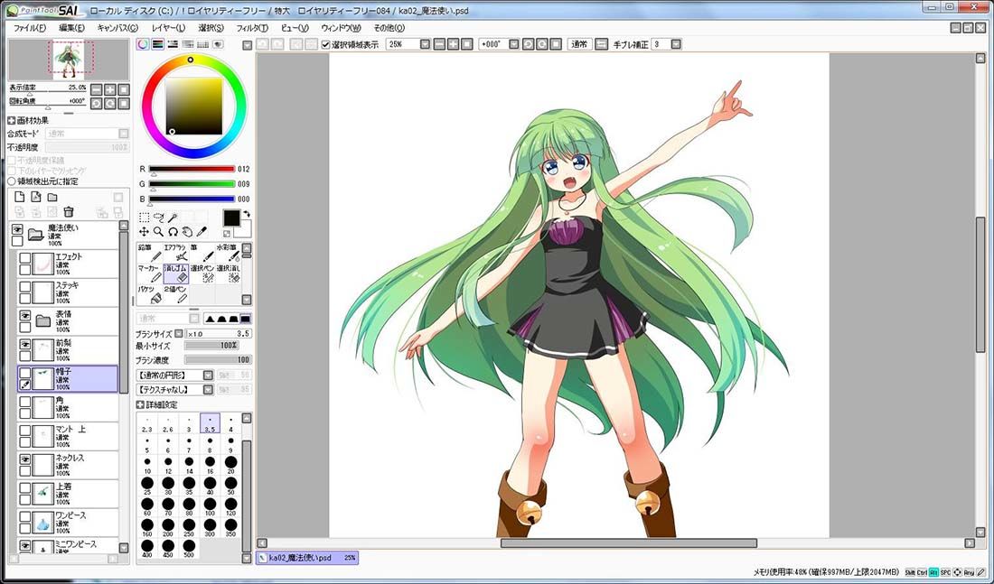Select the magic wand tool
This screenshot has height=584, width=994.
point(173,218)
